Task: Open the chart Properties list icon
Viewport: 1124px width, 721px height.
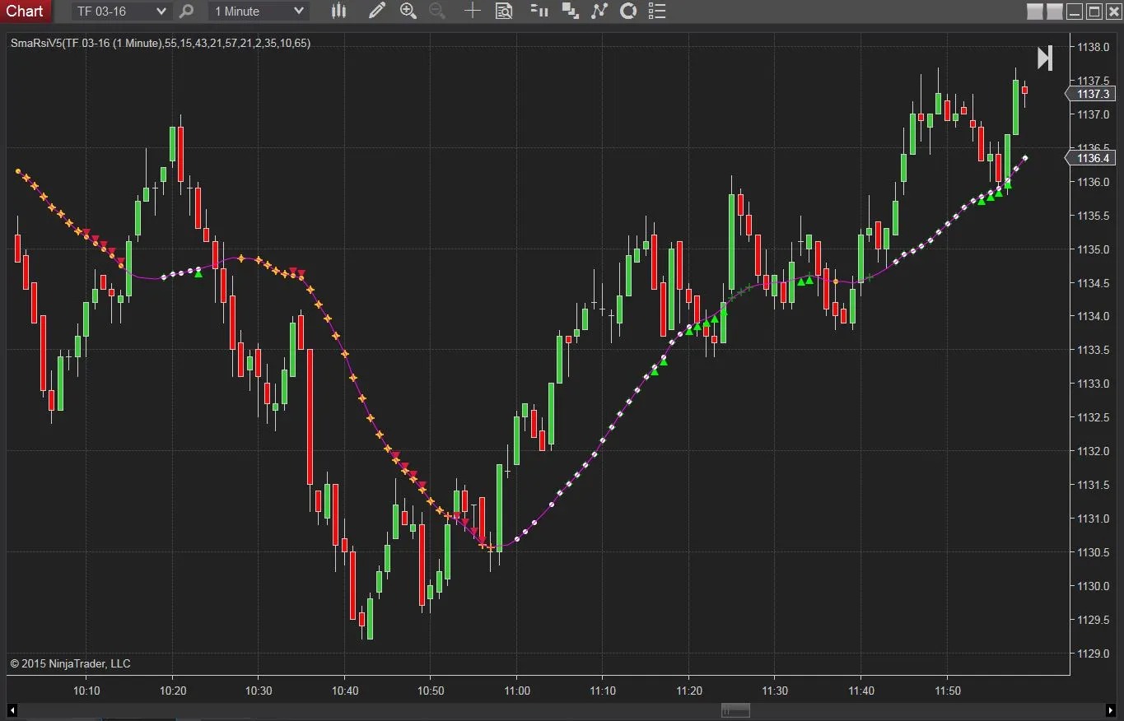Action: click(656, 11)
